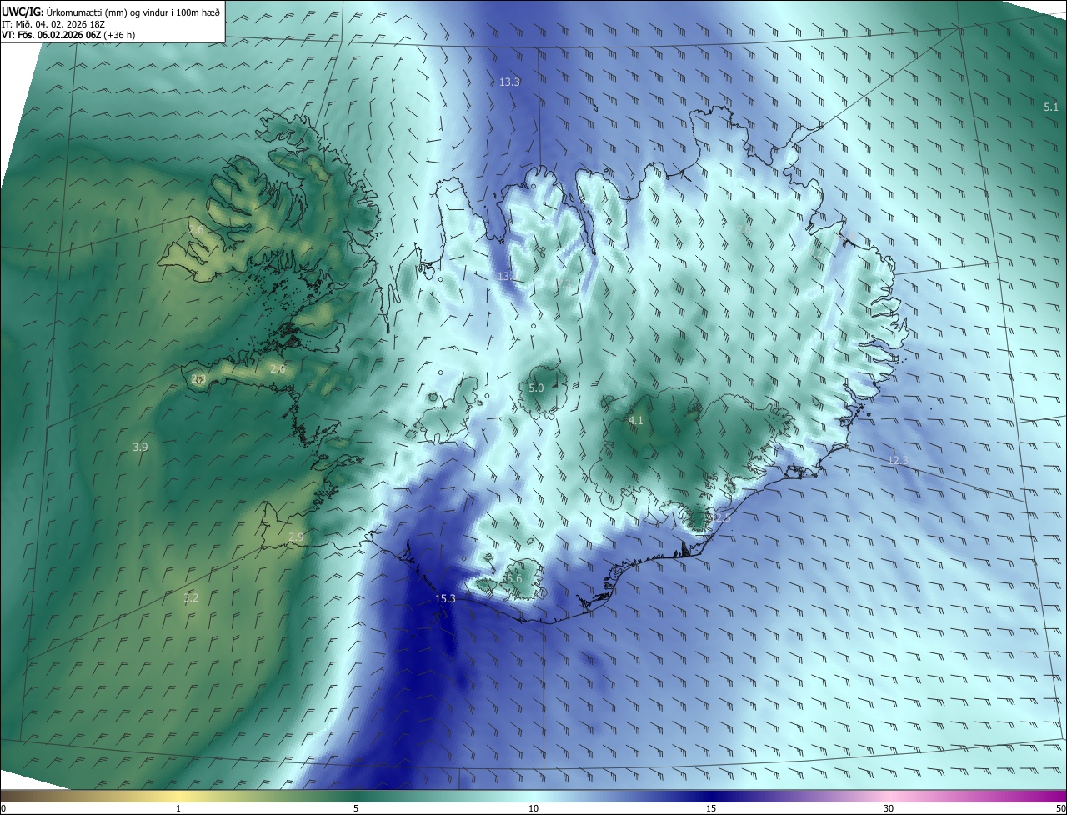Click the 2.6 value on Snæfellsnes peninsula
The width and height of the screenshot is (1067, 815).
point(278,368)
